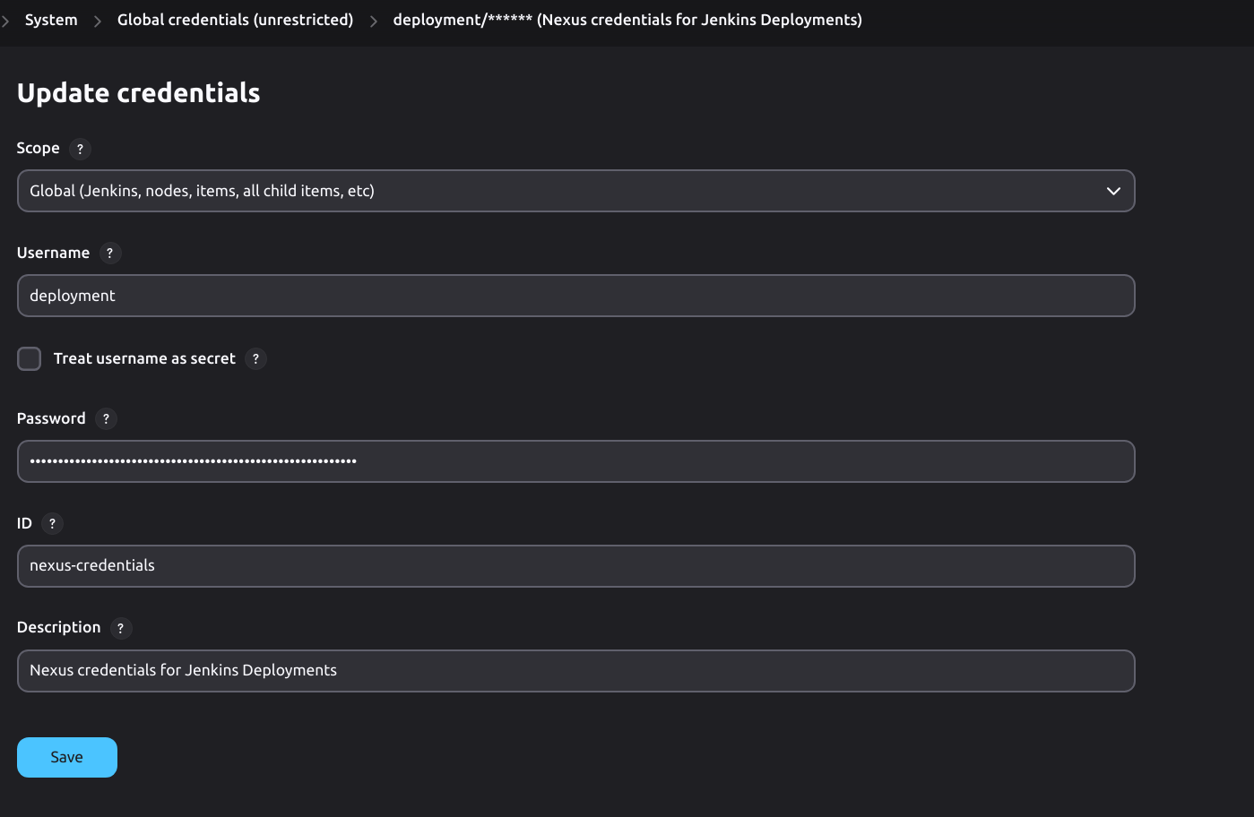Go to System breadcrumb
Viewport: 1254px width, 817px height.
tap(51, 20)
